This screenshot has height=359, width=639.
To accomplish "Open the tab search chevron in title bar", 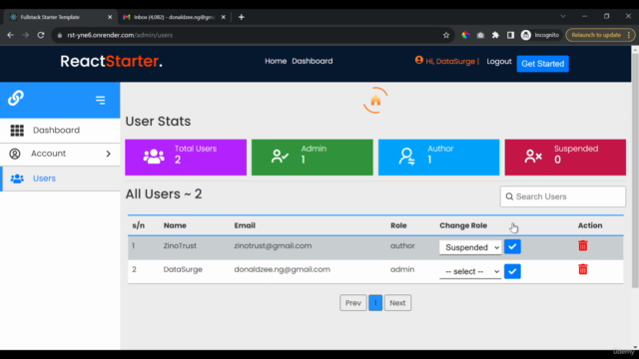I will (563, 16).
